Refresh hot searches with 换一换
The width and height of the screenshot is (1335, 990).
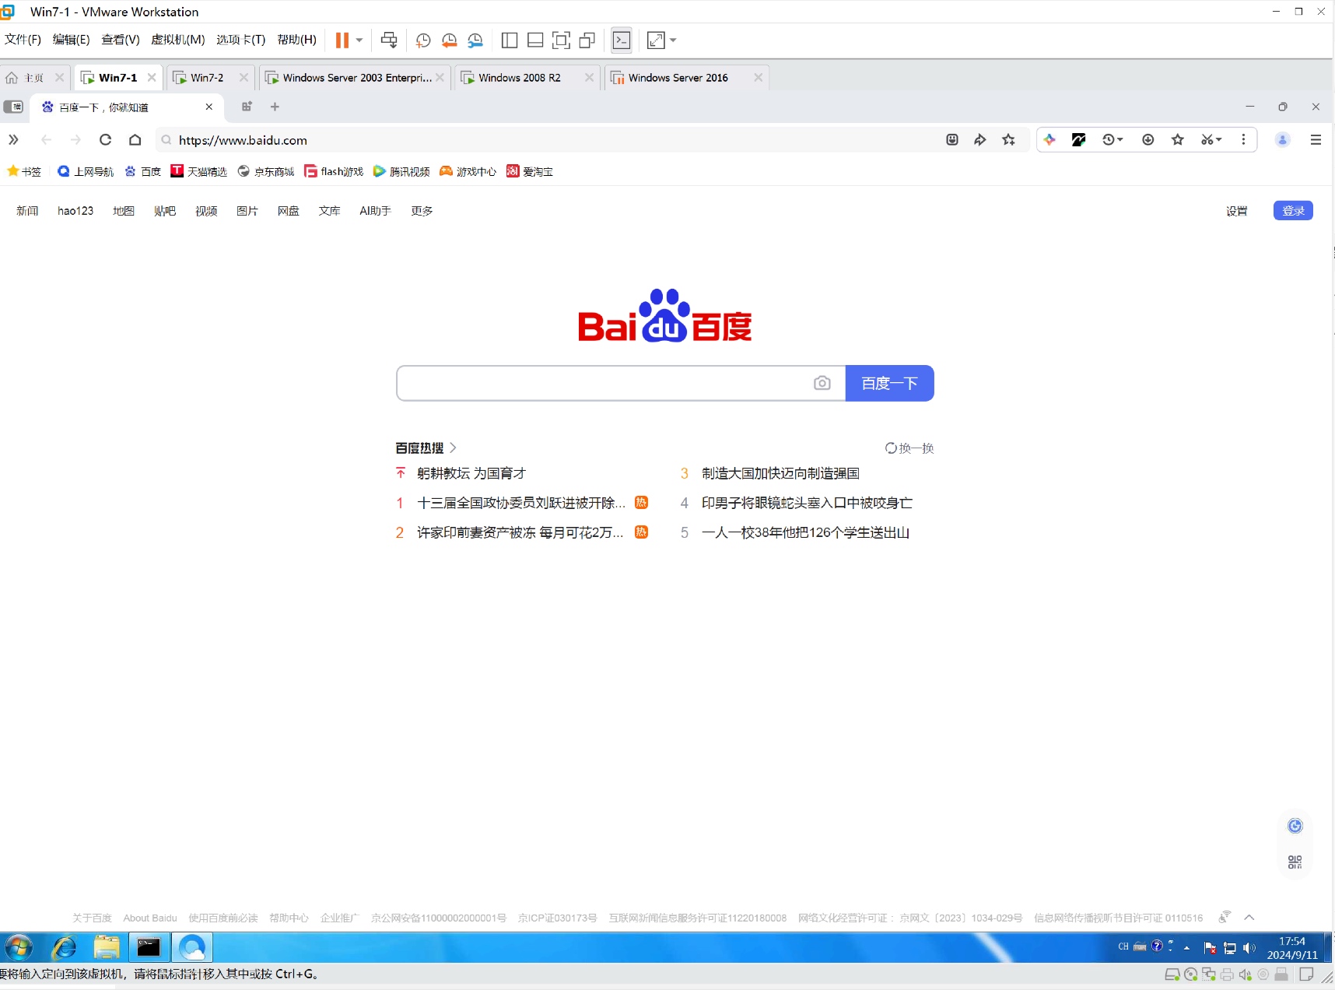(909, 448)
